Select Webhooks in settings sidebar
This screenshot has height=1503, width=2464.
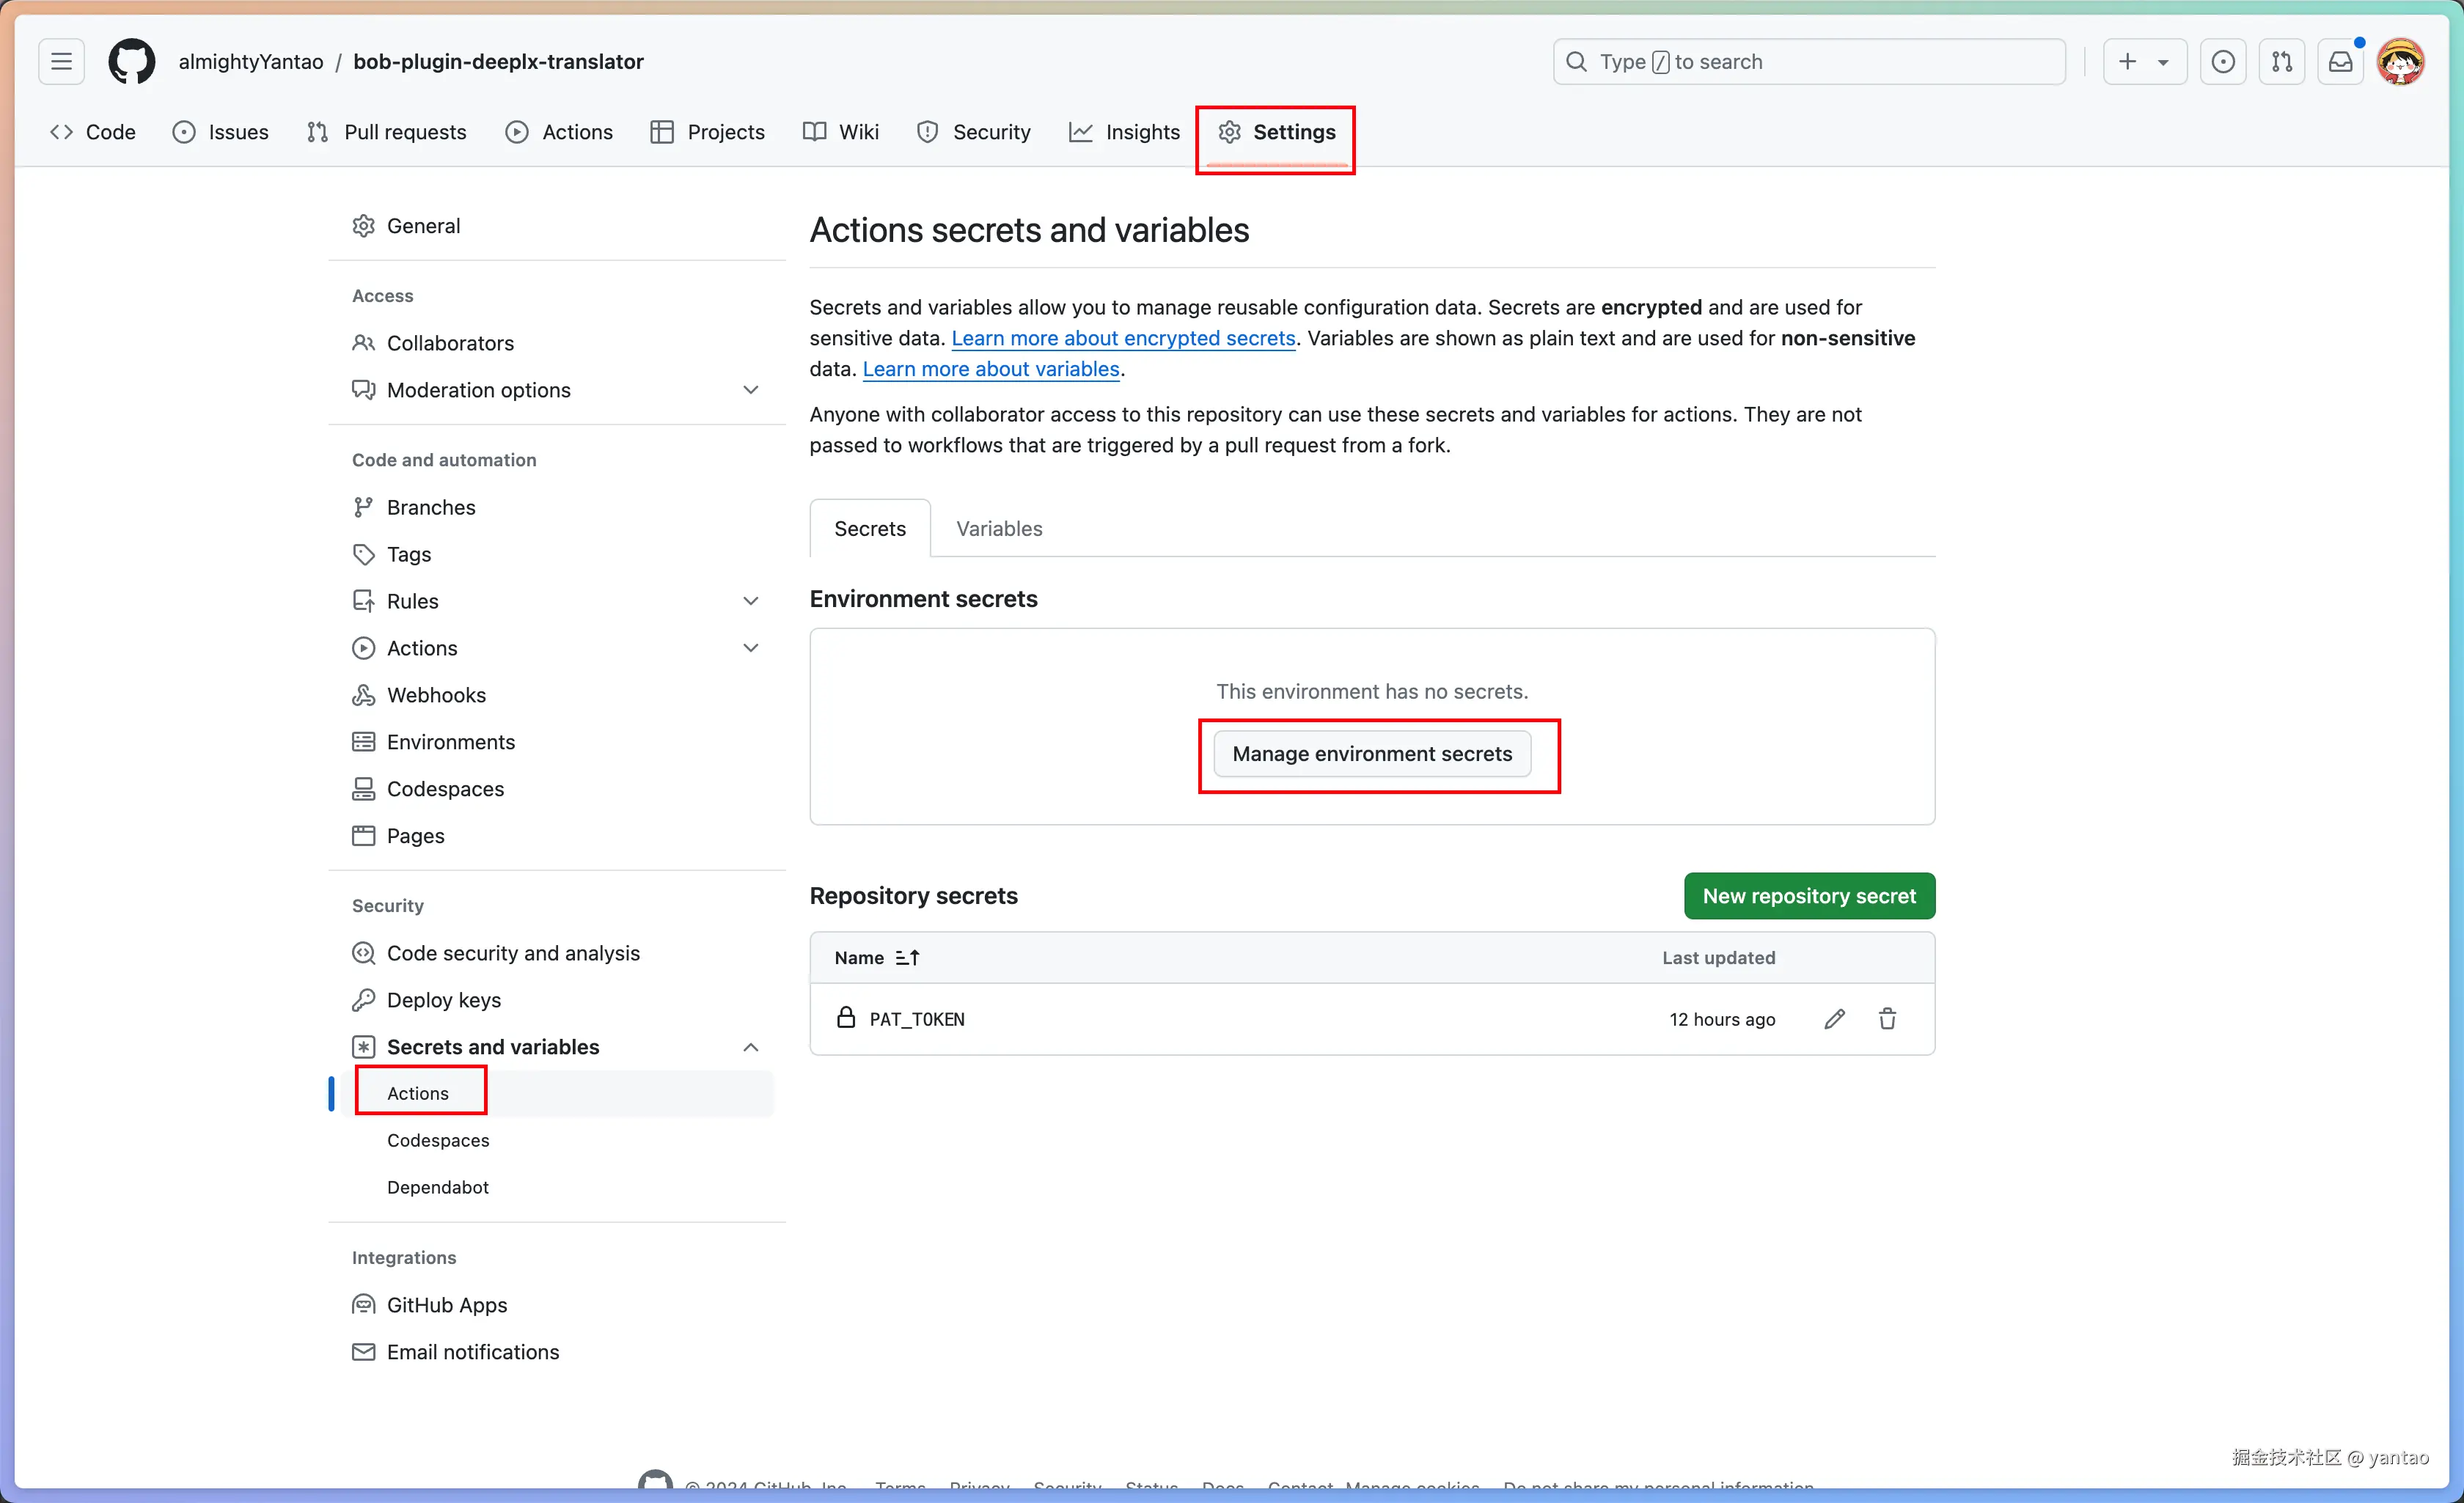coord(436,695)
